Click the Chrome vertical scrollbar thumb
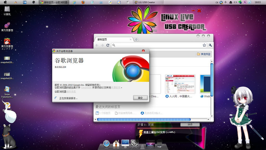Image resolution: width=266 pixels, height=150 pixels. point(212,80)
